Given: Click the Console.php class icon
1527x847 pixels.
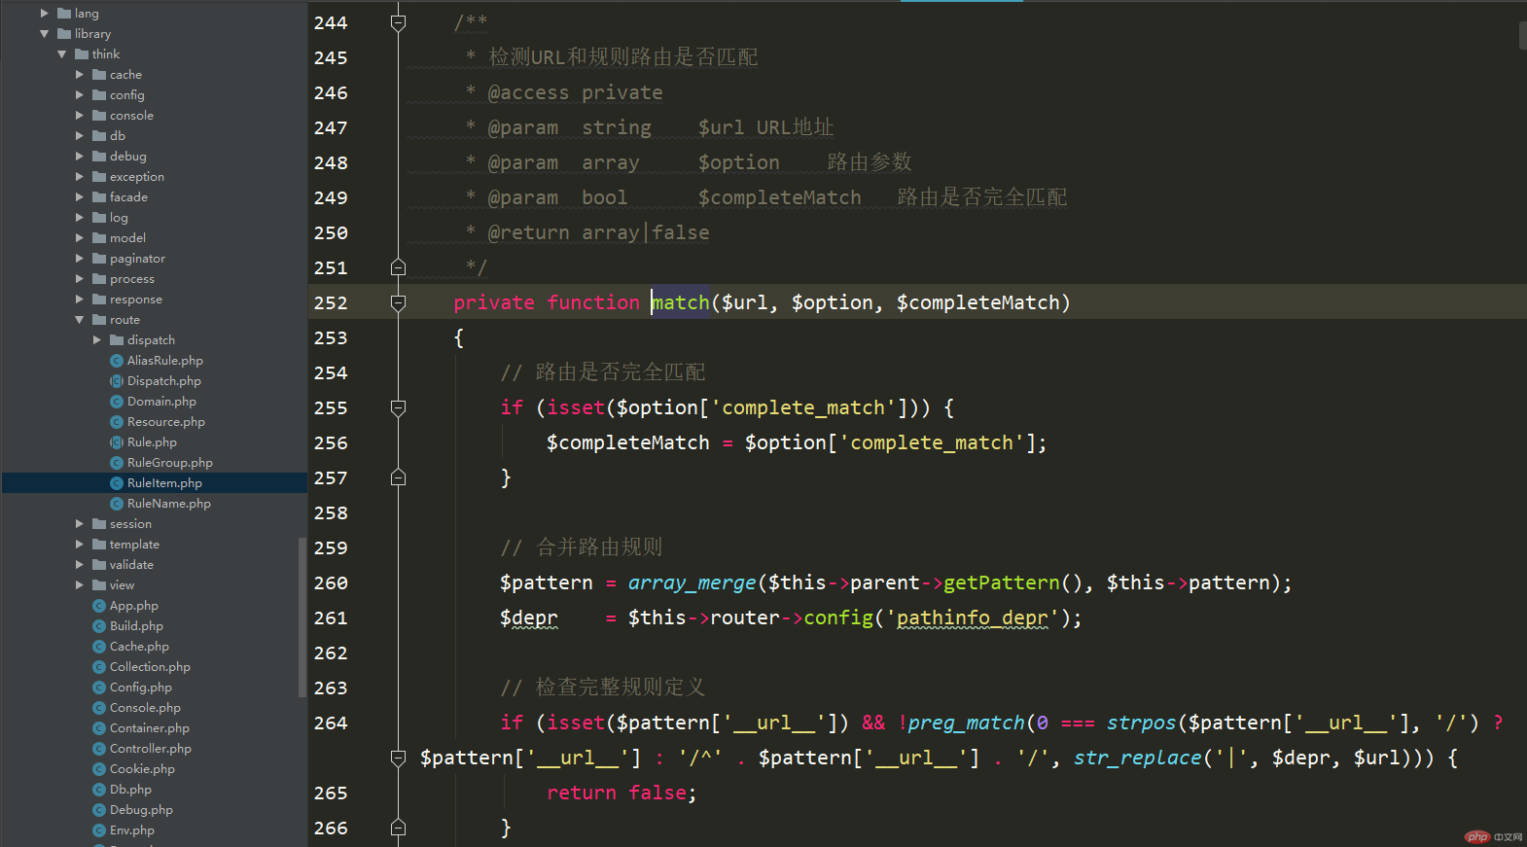Looking at the screenshot, I should pos(99,708).
